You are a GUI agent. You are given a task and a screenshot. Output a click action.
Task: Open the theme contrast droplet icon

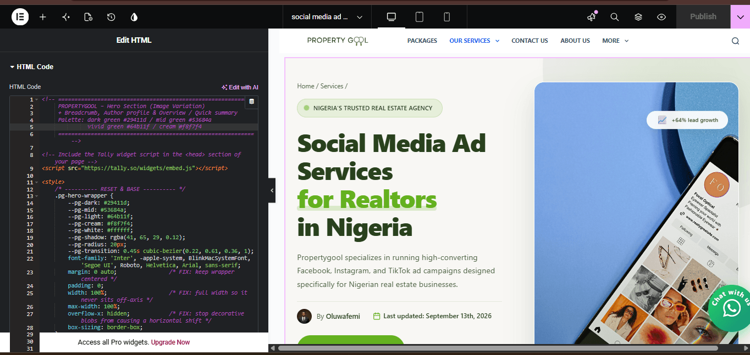(x=134, y=17)
